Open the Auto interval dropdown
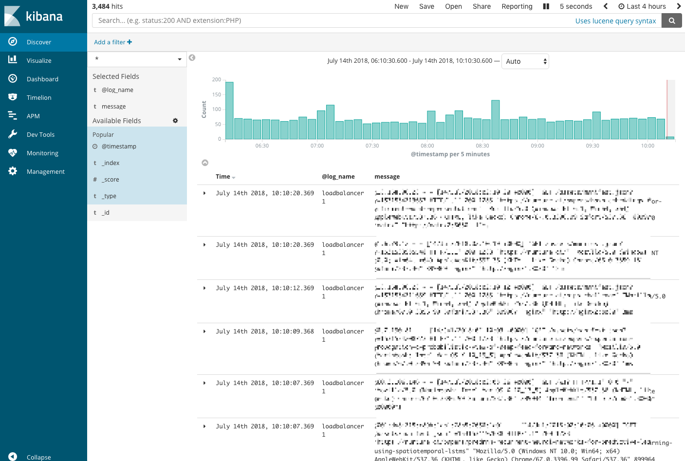Viewport: 685px width, 461px height. coord(525,61)
